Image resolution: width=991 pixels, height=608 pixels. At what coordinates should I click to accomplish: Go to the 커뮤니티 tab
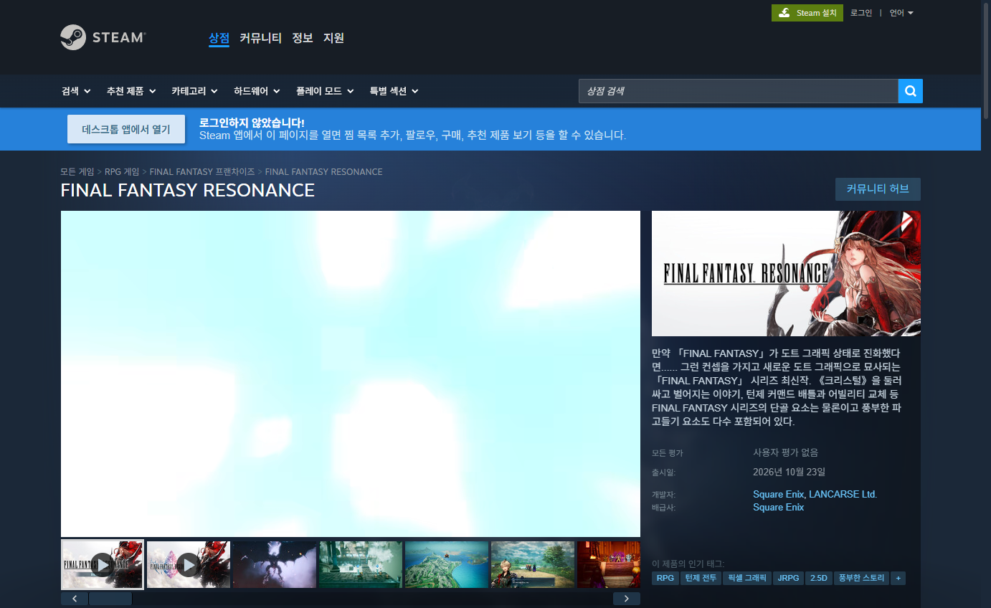pos(260,38)
